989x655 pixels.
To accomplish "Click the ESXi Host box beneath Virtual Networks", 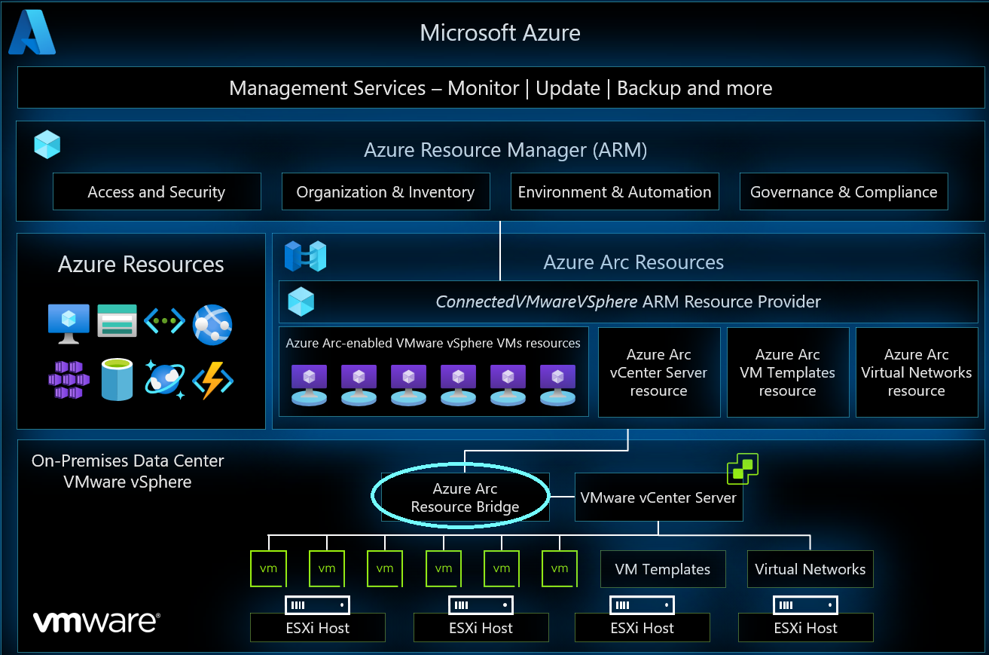I will pyautogui.click(x=805, y=627).
